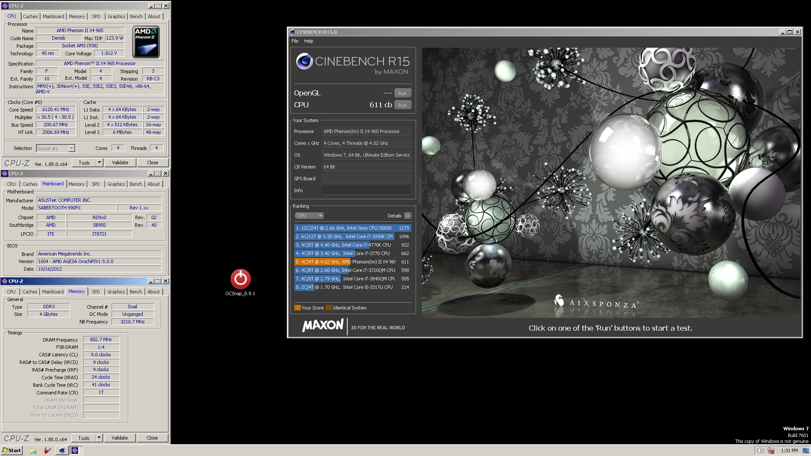811x456 pixels.
Task: Select SPD tab in Mainboard CPU-Z window
Action: pos(96,184)
